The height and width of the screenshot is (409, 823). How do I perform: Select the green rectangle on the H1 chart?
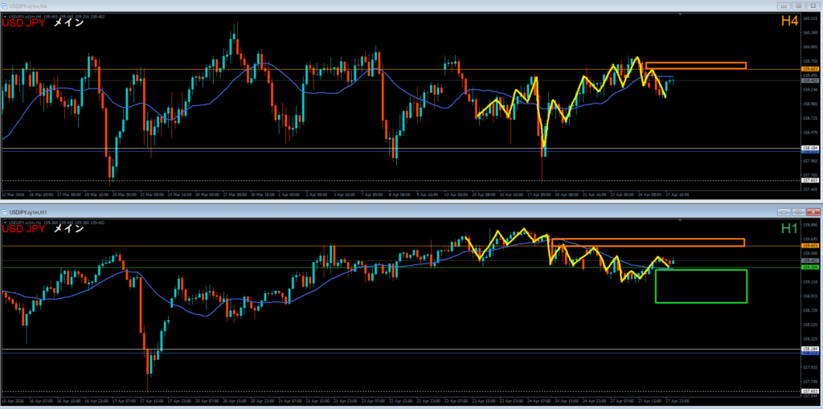(701, 286)
